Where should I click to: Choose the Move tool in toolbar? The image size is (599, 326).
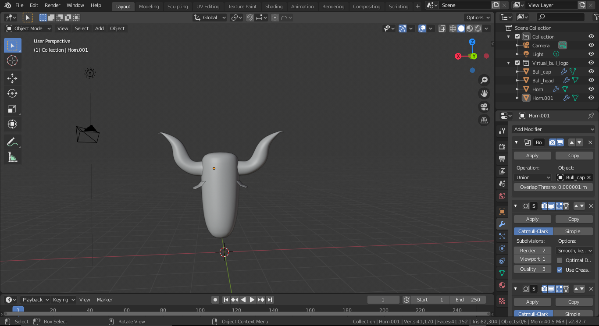[13, 78]
